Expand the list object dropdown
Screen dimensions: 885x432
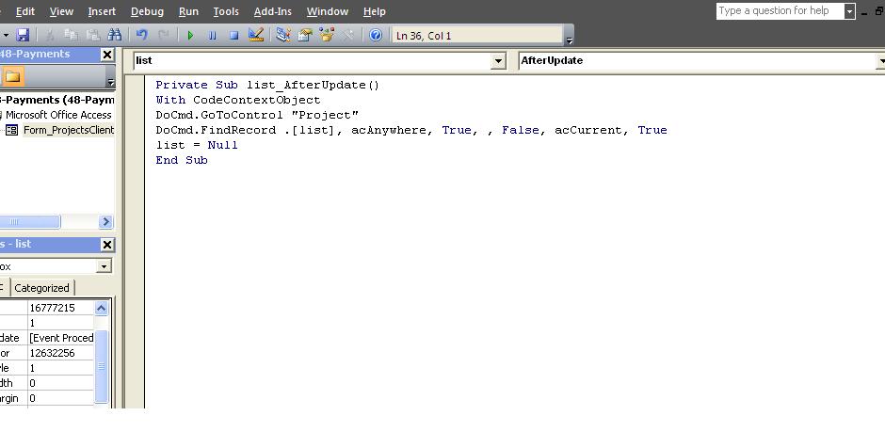(x=498, y=61)
